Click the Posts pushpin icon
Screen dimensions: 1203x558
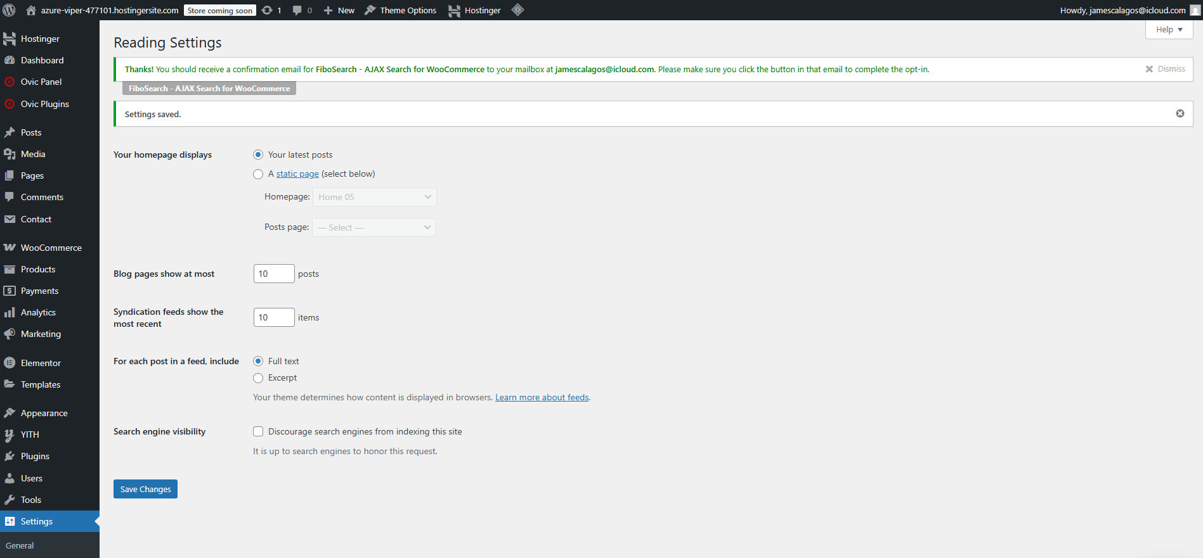click(x=10, y=132)
